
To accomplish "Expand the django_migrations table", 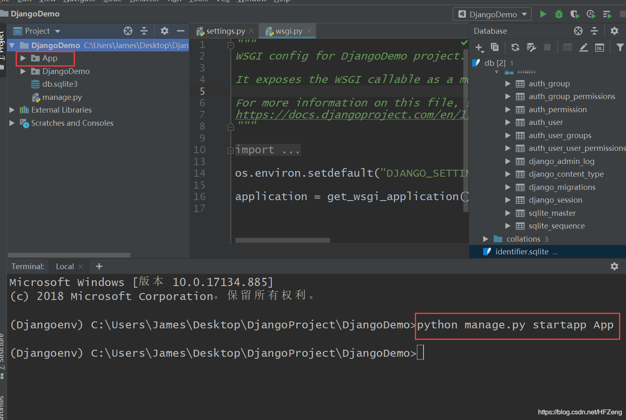I will [508, 187].
